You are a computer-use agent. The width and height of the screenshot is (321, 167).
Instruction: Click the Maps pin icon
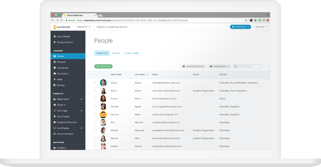point(54,79)
